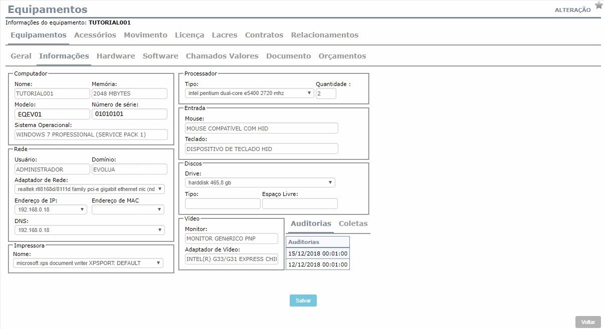This screenshot has width=604, height=329.
Task: Click the processor Quantidade field
Action: [x=326, y=93]
